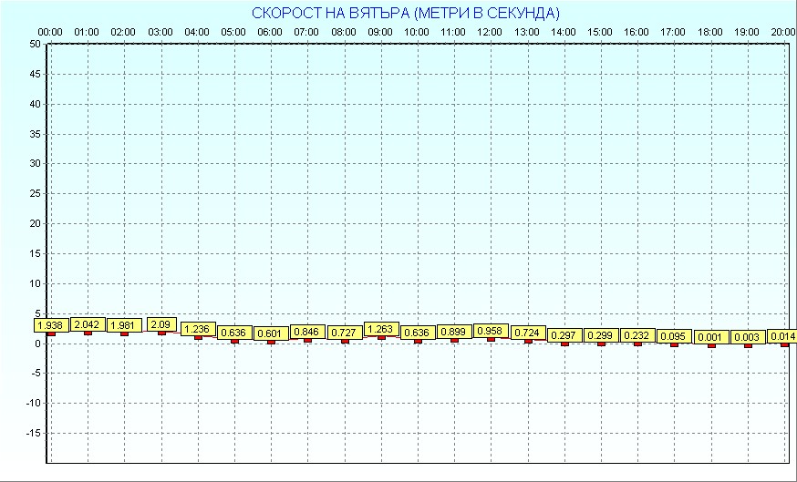
Task: Click the 0.001 data label
Action: click(711, 337)
